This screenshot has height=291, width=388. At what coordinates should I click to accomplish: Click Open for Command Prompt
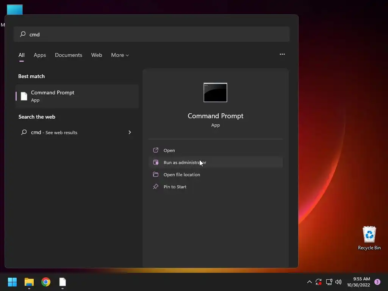(216, 150)
